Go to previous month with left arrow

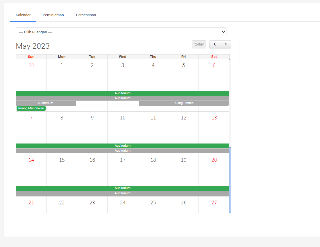(x=215, y=44)
